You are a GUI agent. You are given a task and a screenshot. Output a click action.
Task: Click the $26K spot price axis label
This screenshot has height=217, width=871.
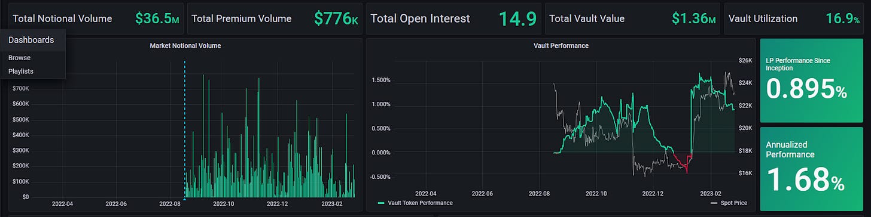pos(746,60)
